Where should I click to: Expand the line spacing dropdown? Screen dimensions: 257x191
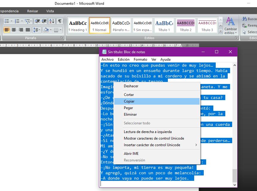[x=40, y=30]
